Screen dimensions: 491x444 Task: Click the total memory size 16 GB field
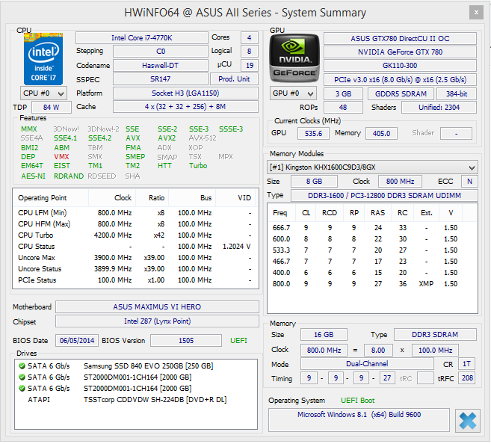coord(324,334)
